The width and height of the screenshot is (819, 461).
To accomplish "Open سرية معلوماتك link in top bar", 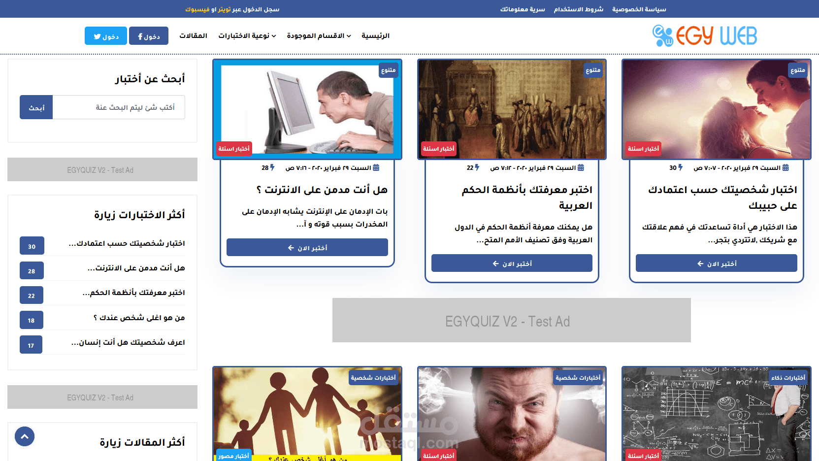I will click(523, 9).
